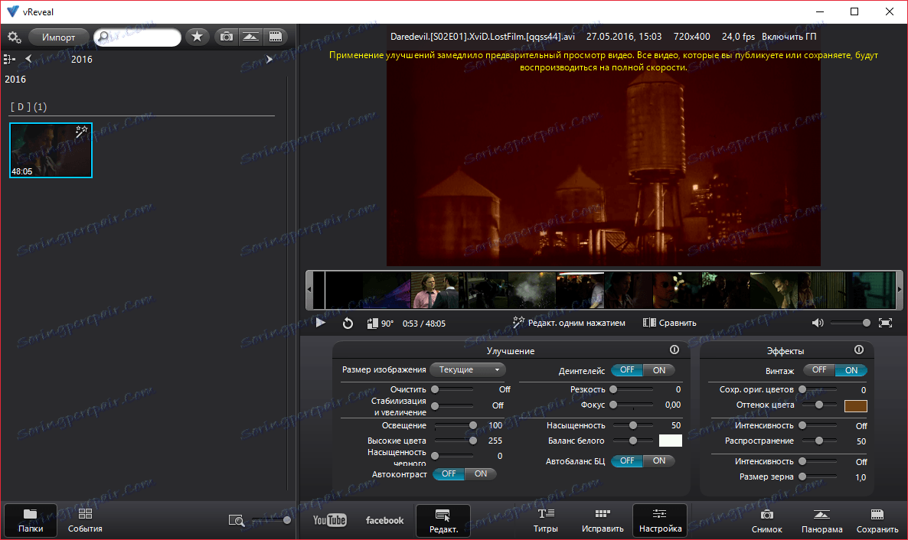Image resolution: width=908 pixels, height=540 pixels.
Task: Open the Титры tab
Action: click(546, 520)
